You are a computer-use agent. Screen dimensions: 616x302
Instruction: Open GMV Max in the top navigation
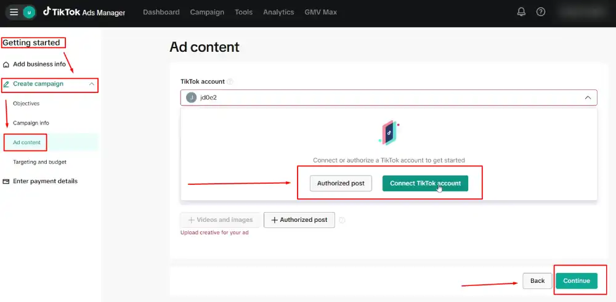click(320, 12)
